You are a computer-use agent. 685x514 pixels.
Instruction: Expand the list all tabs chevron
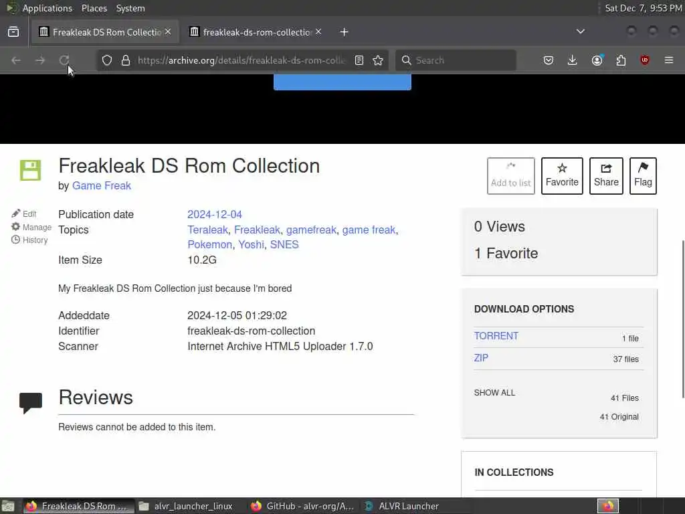point(581,31)
